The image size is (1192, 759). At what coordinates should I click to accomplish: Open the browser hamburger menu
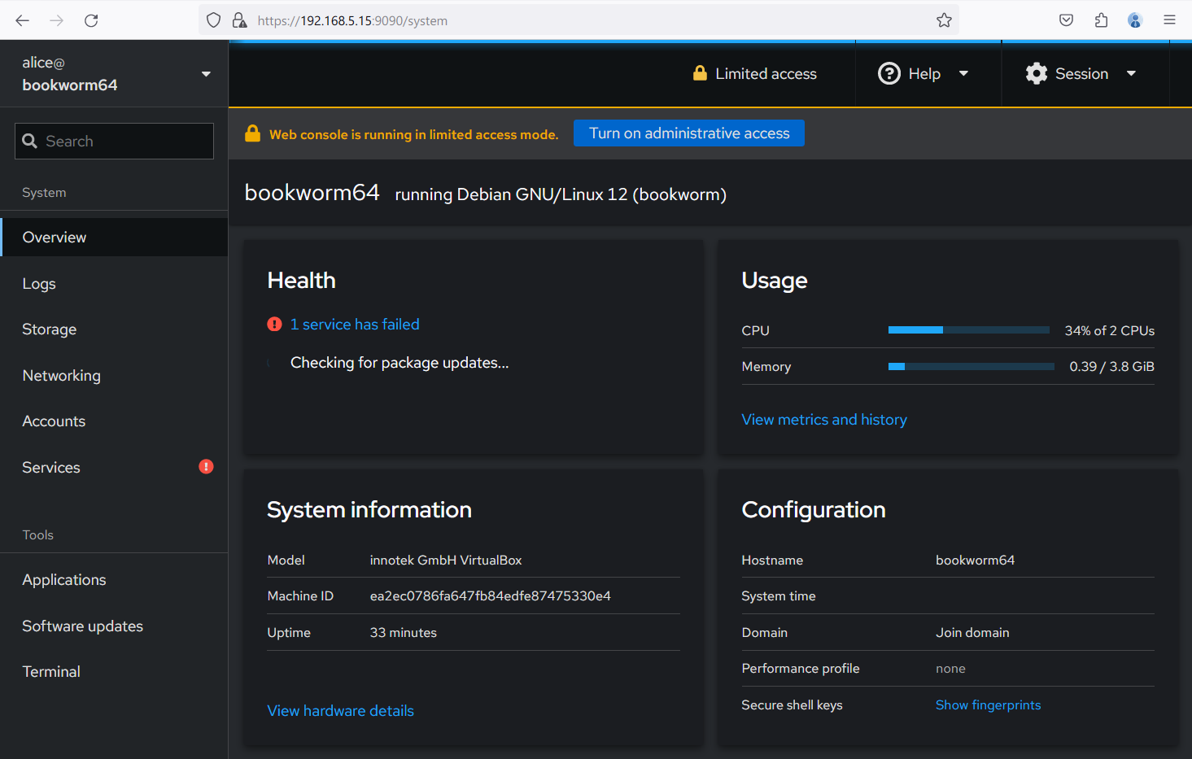tap(1169, 20)
